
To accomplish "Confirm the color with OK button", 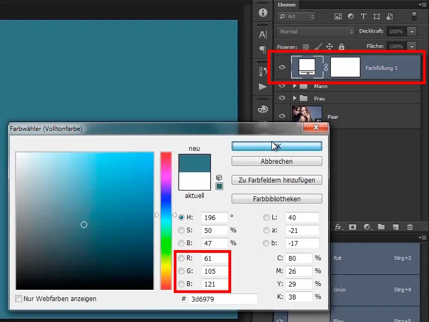I will click(277, 146).
